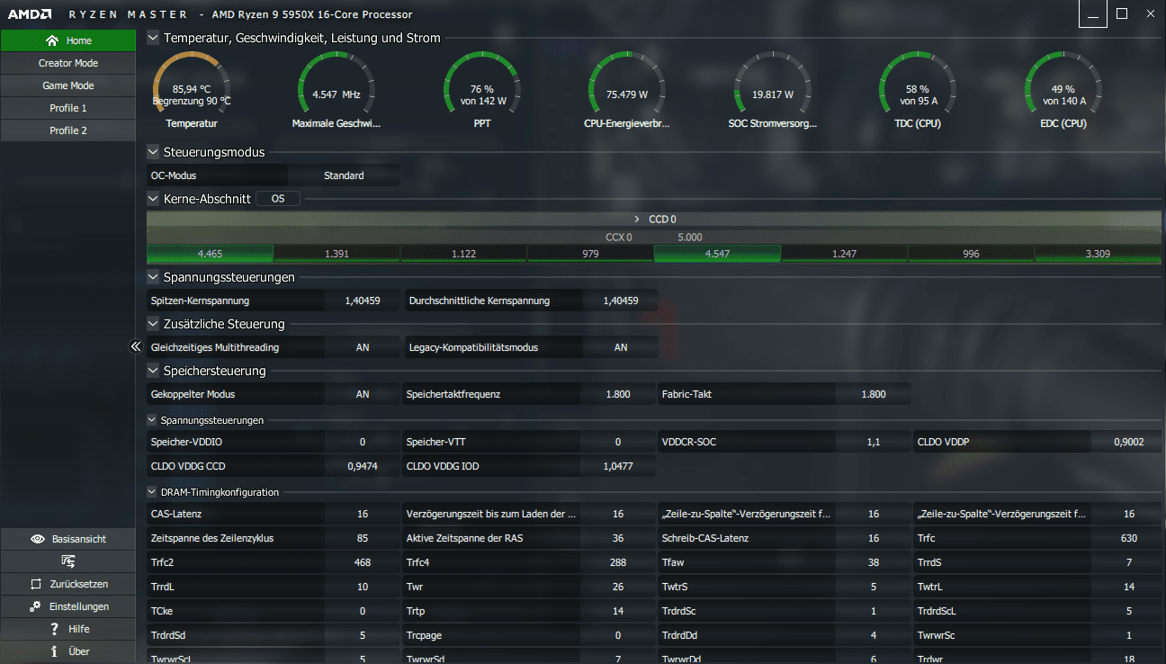1166x664 pixels.
Task: Click Aktive Zeitspanne der RAS row
Action: [x=529, y=538]
